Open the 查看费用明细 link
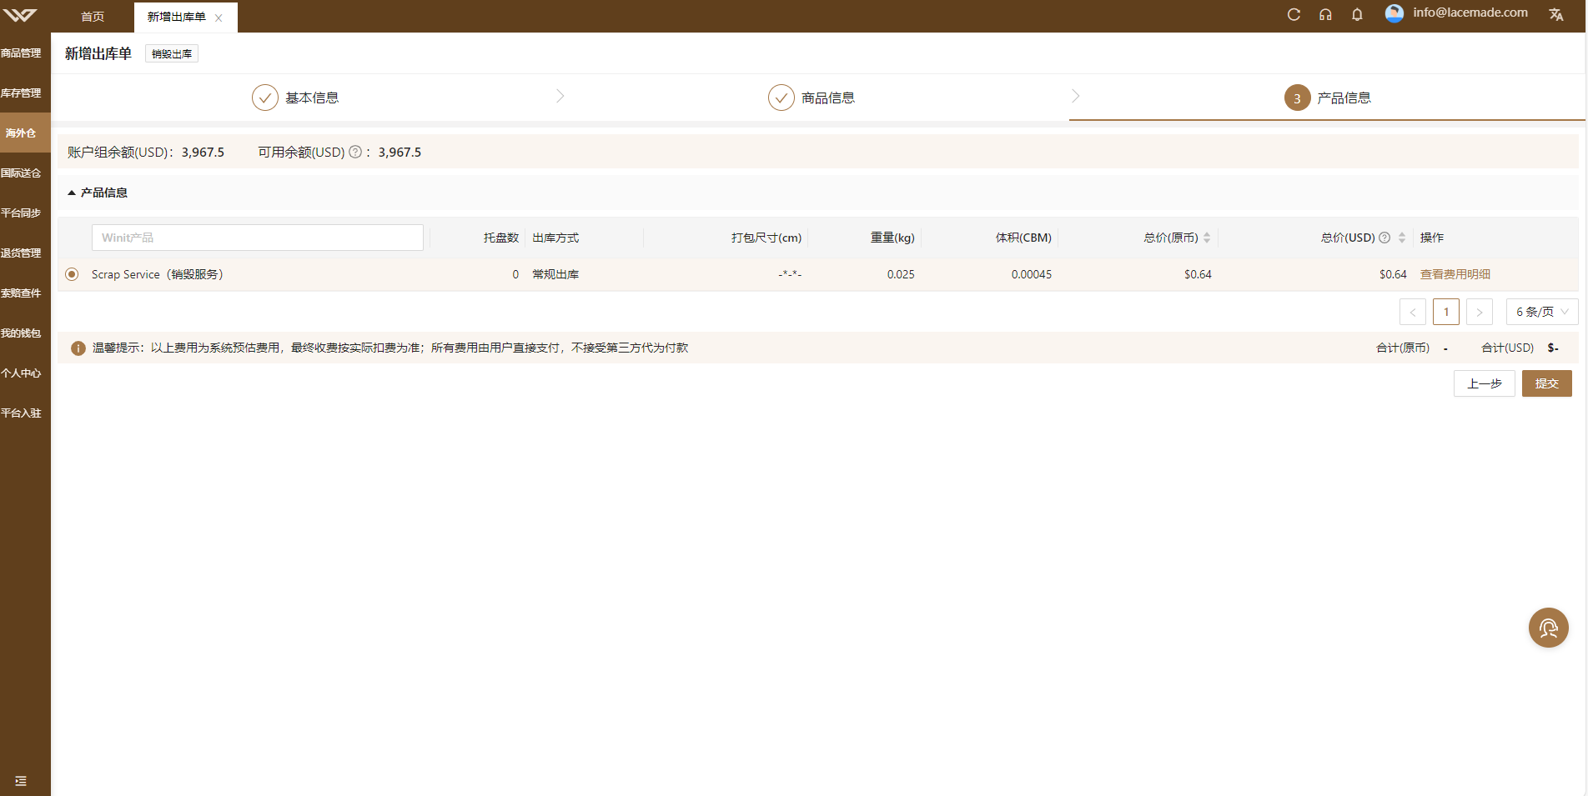Viewport: 1588px width, 796px height. point(1455,274)
